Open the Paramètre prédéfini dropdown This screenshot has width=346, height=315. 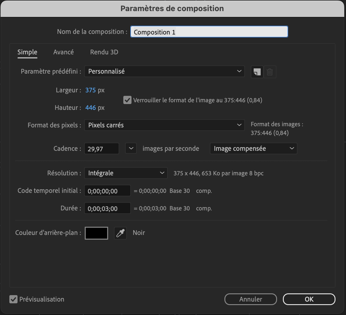pos(165,71)
